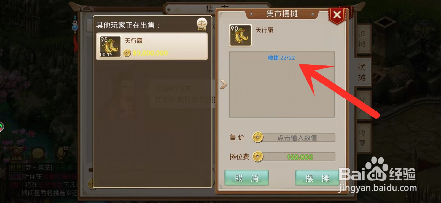
Task: Click the 取消 button
Action: 246,178
